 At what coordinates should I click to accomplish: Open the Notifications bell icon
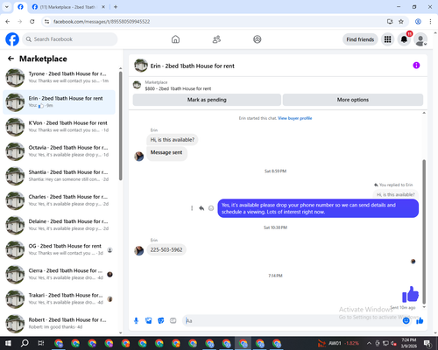(x=404, y=39)
